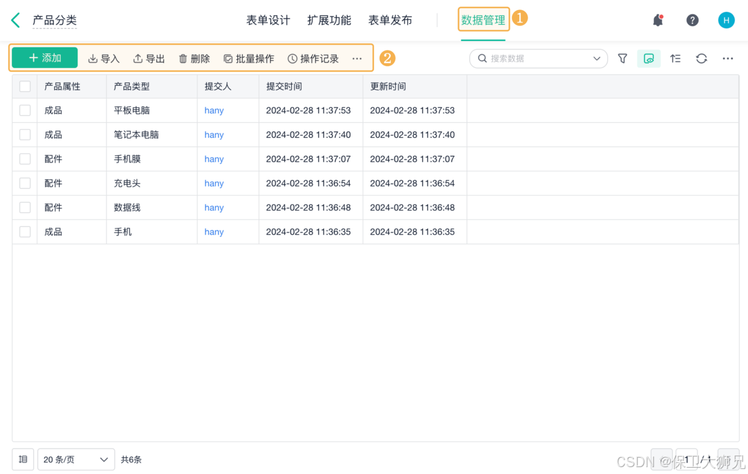Open the right toolbar more options
The width and height of the screenshot is (748, 474).
pos(728,59)
